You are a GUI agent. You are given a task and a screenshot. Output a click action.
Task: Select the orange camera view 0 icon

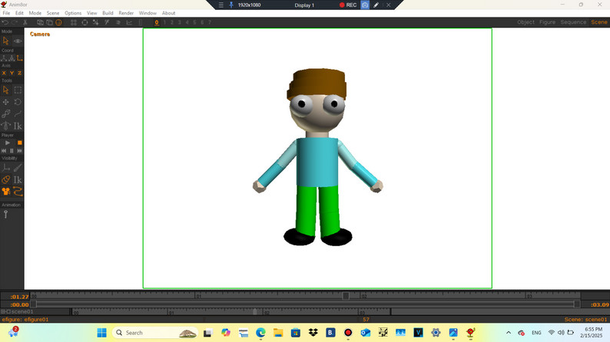pos(157,22)
